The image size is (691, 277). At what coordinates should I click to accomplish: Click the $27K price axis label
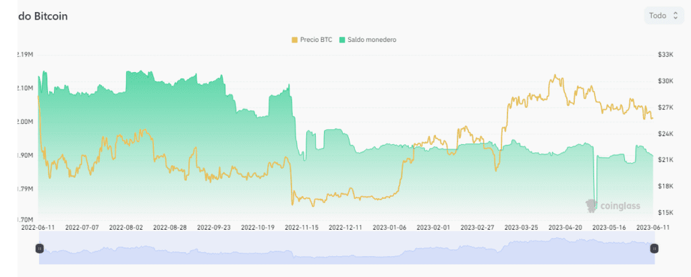(x=665, y=107)
